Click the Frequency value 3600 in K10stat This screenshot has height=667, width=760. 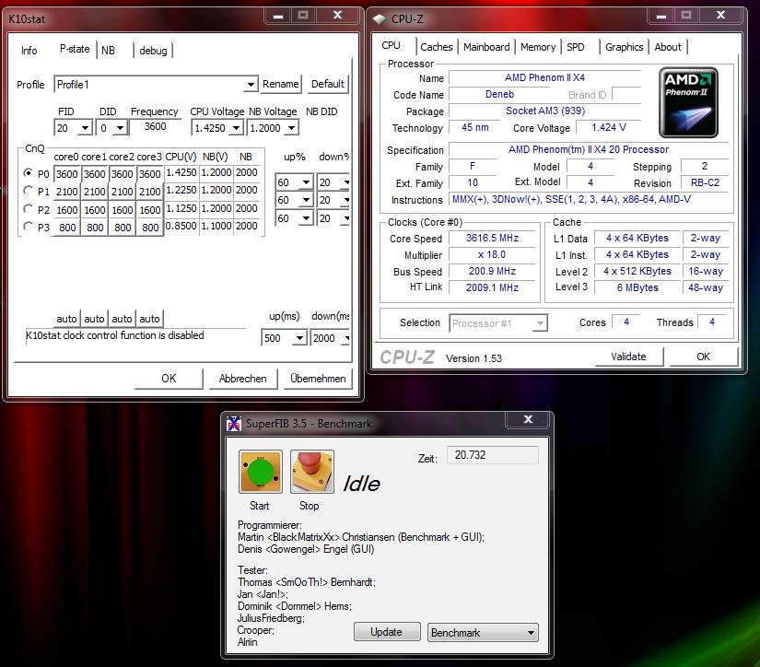(x=155, y=126)
